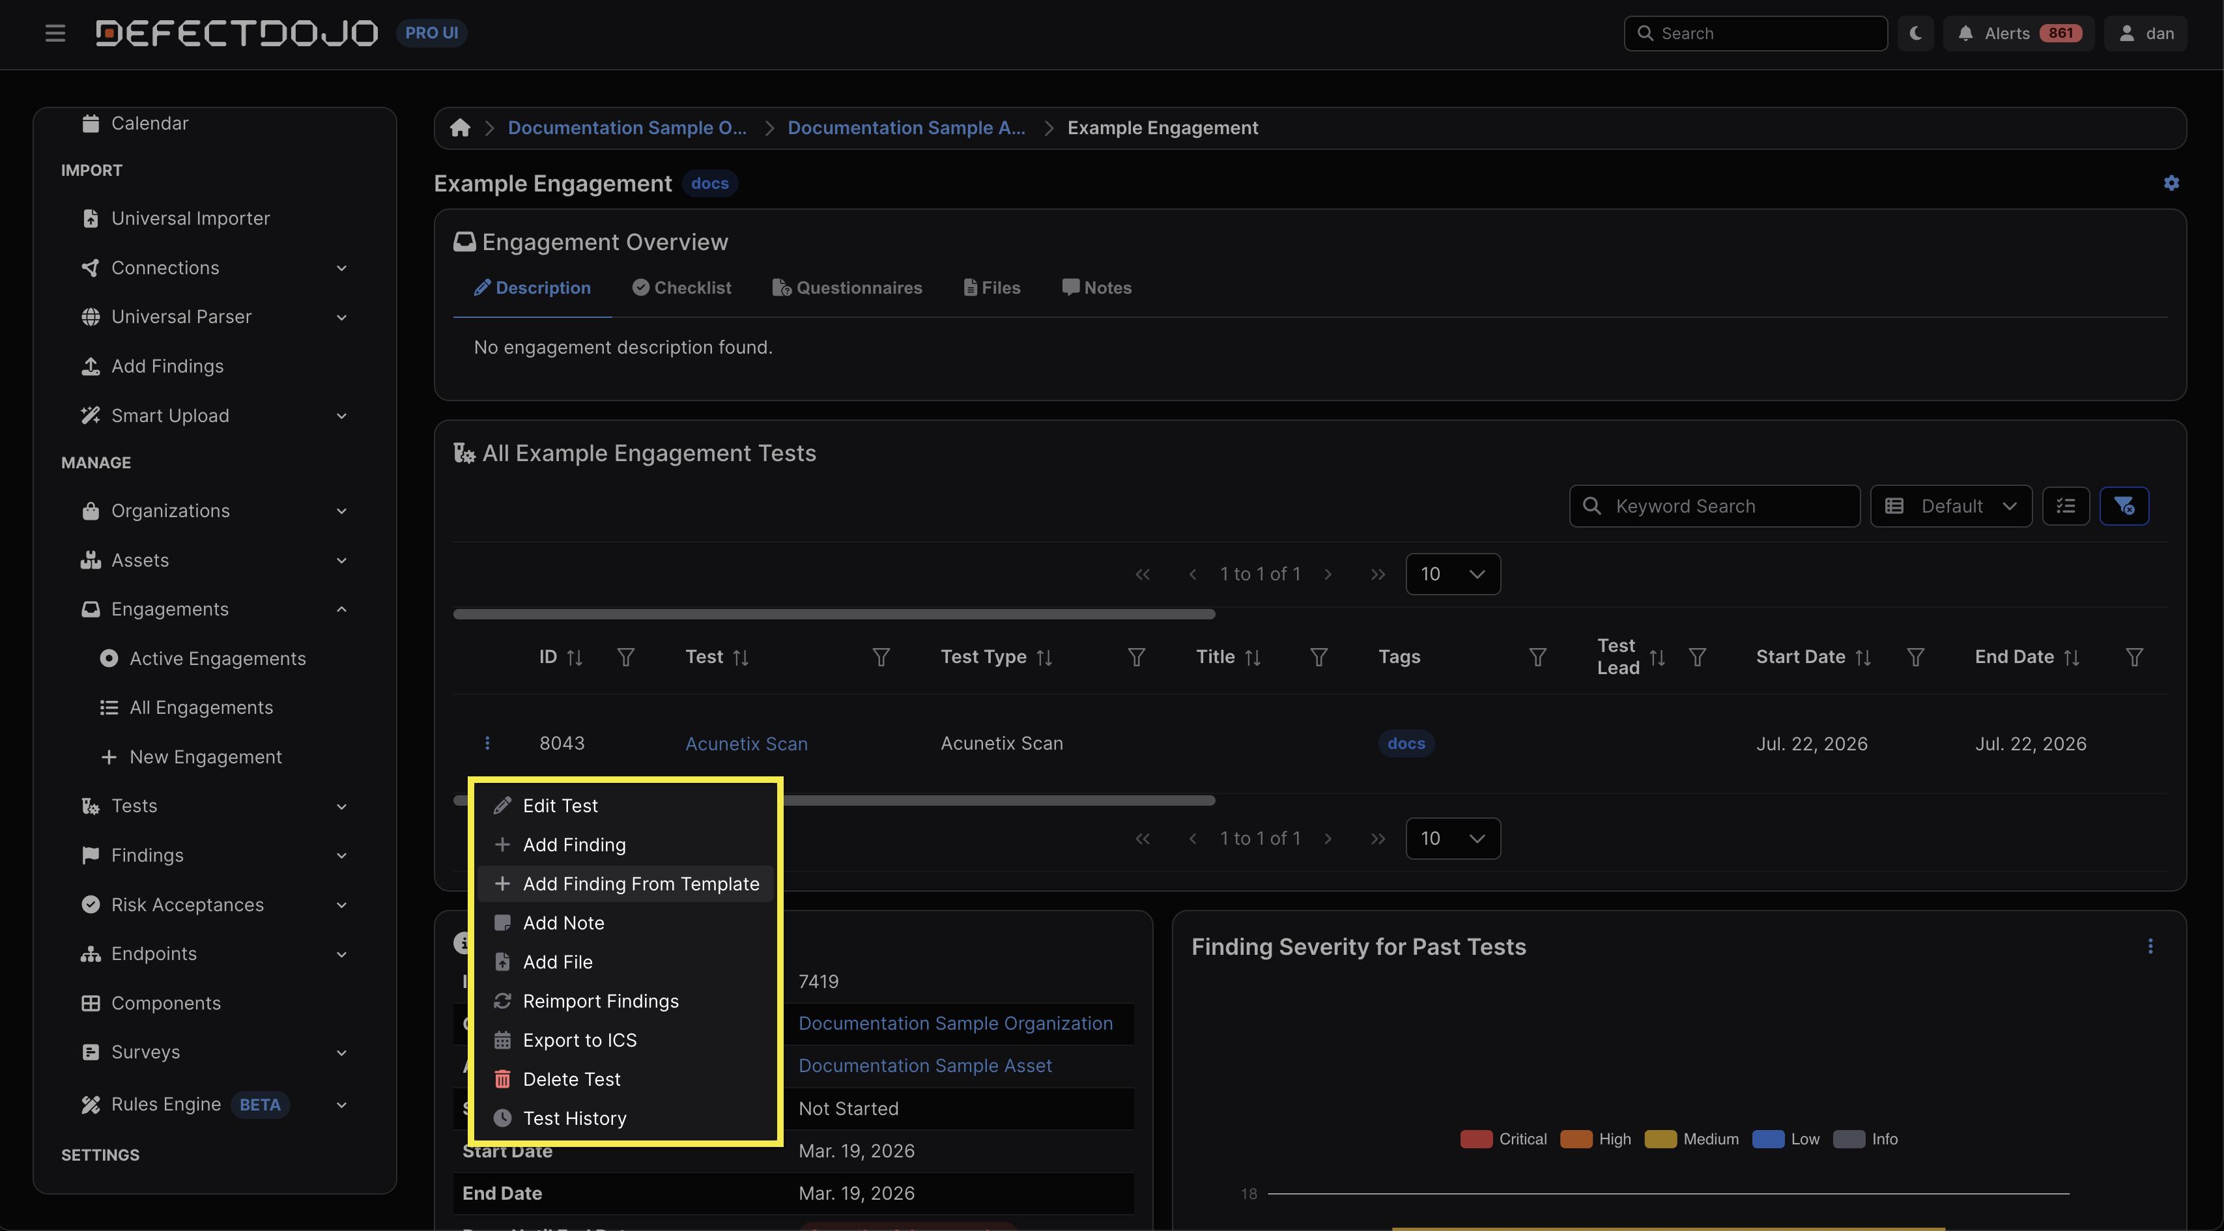Open Test History from context menu
2224x1231 pixels.
[625, 1118]
